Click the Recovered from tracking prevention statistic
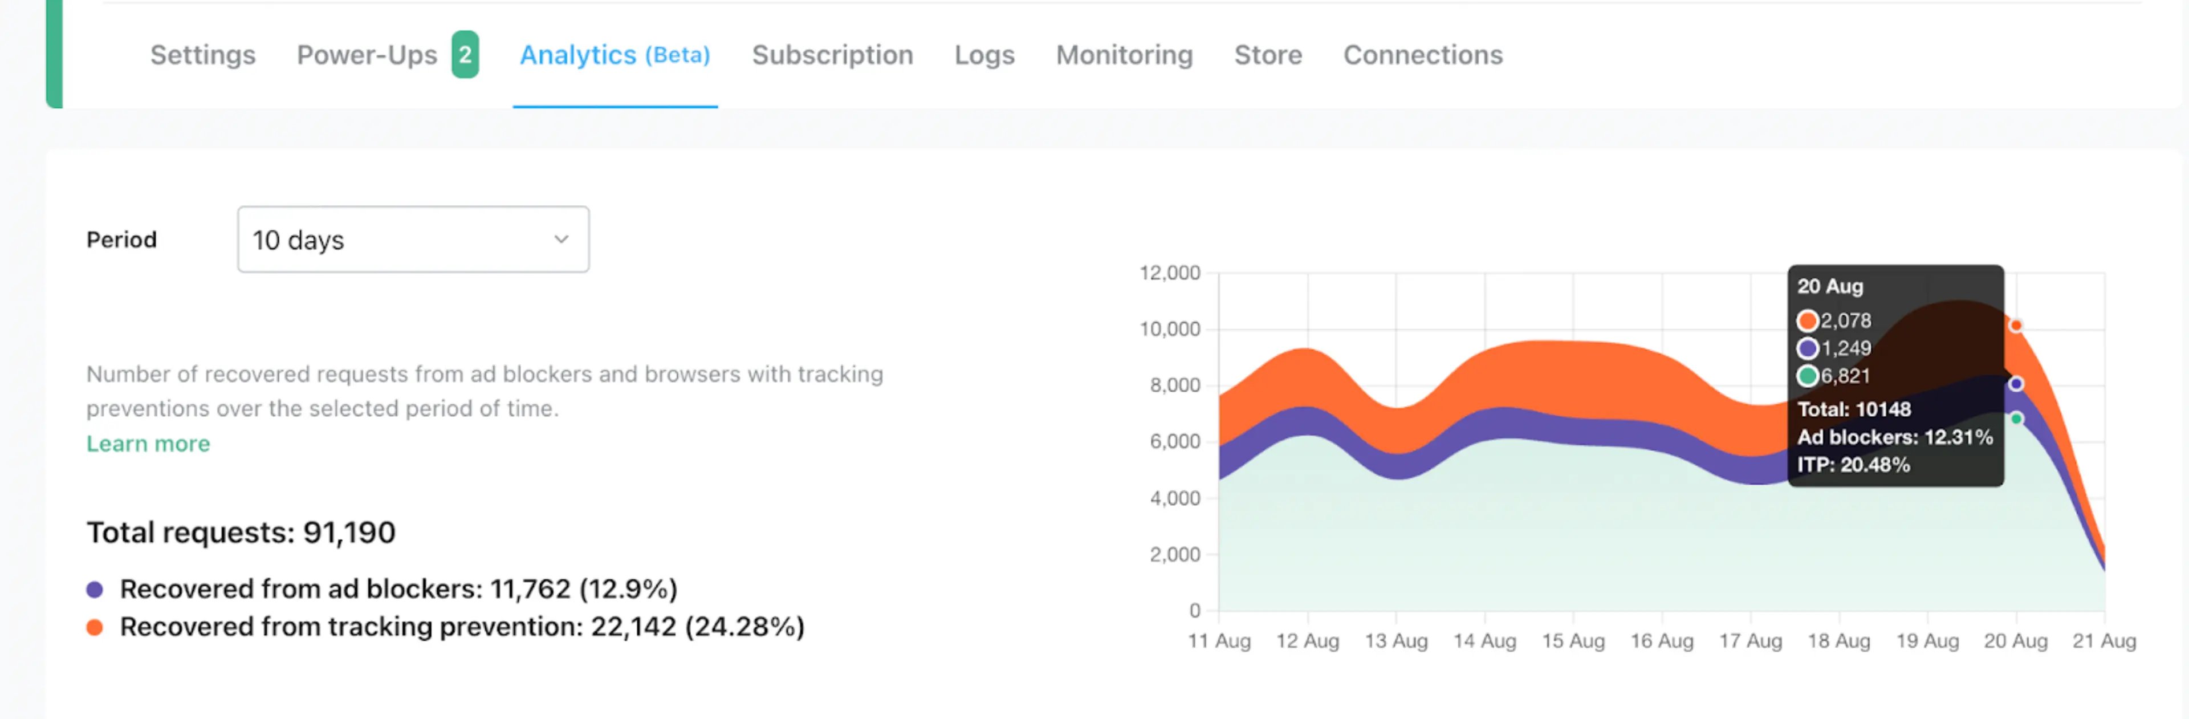Viewport: 2189px width, 719px height. tap(462, 627)
